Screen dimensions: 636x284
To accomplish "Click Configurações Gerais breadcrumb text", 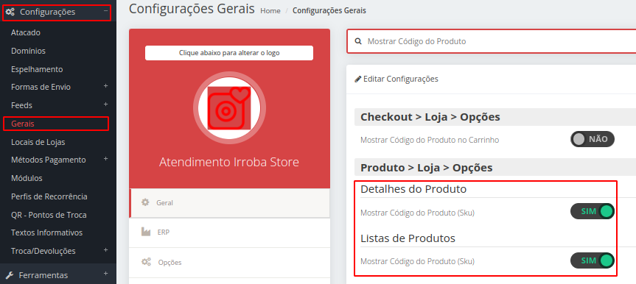I will [x=329, y=11].
